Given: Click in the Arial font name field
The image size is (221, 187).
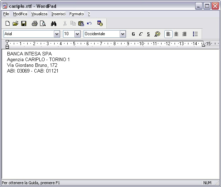Looking at the screenshot, I should tap(29, 34).
